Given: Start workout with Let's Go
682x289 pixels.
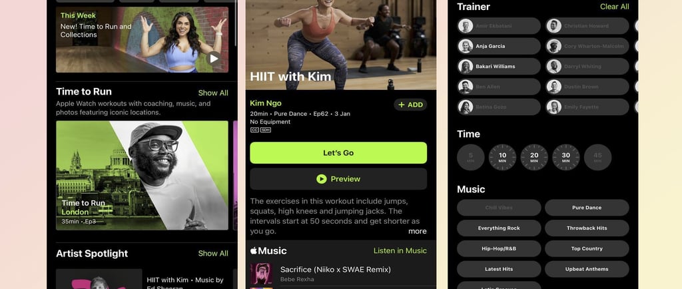Looking at the screenshot, I should pos(338,153).
